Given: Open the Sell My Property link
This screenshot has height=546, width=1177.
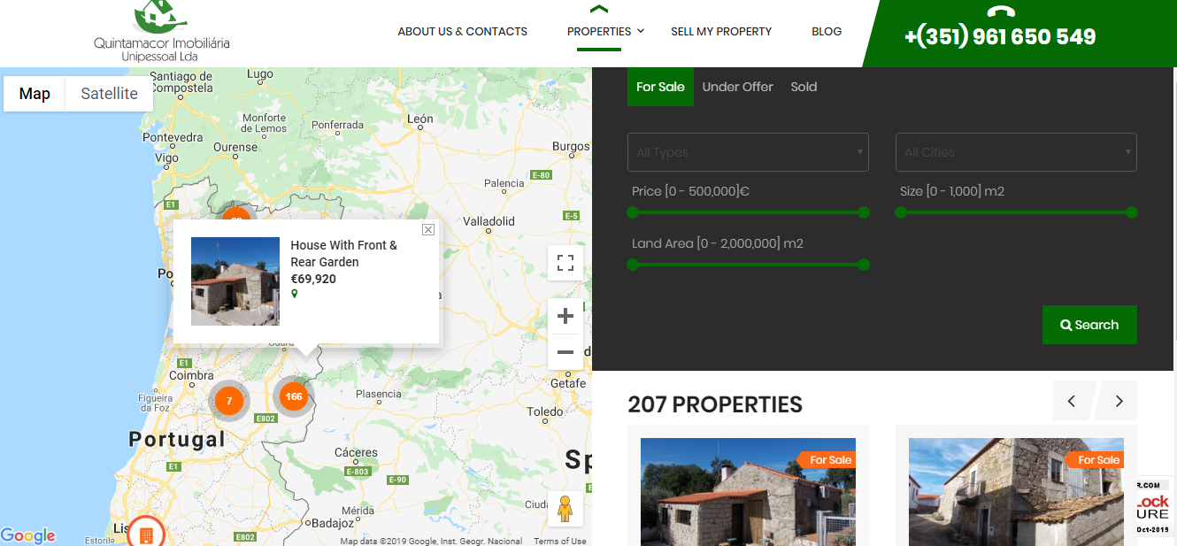Looking at the screenshot, I should [x=721, y=32].
